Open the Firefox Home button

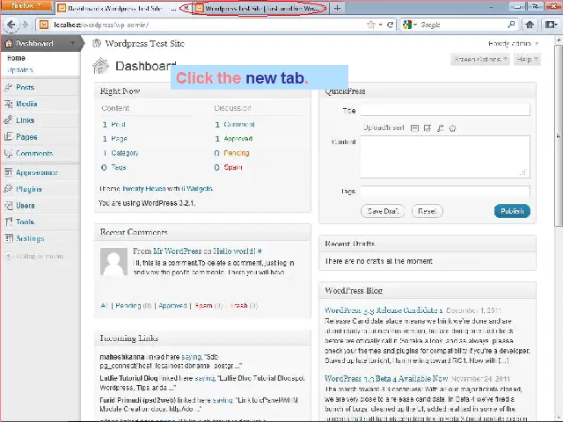[x=530, y=25]
